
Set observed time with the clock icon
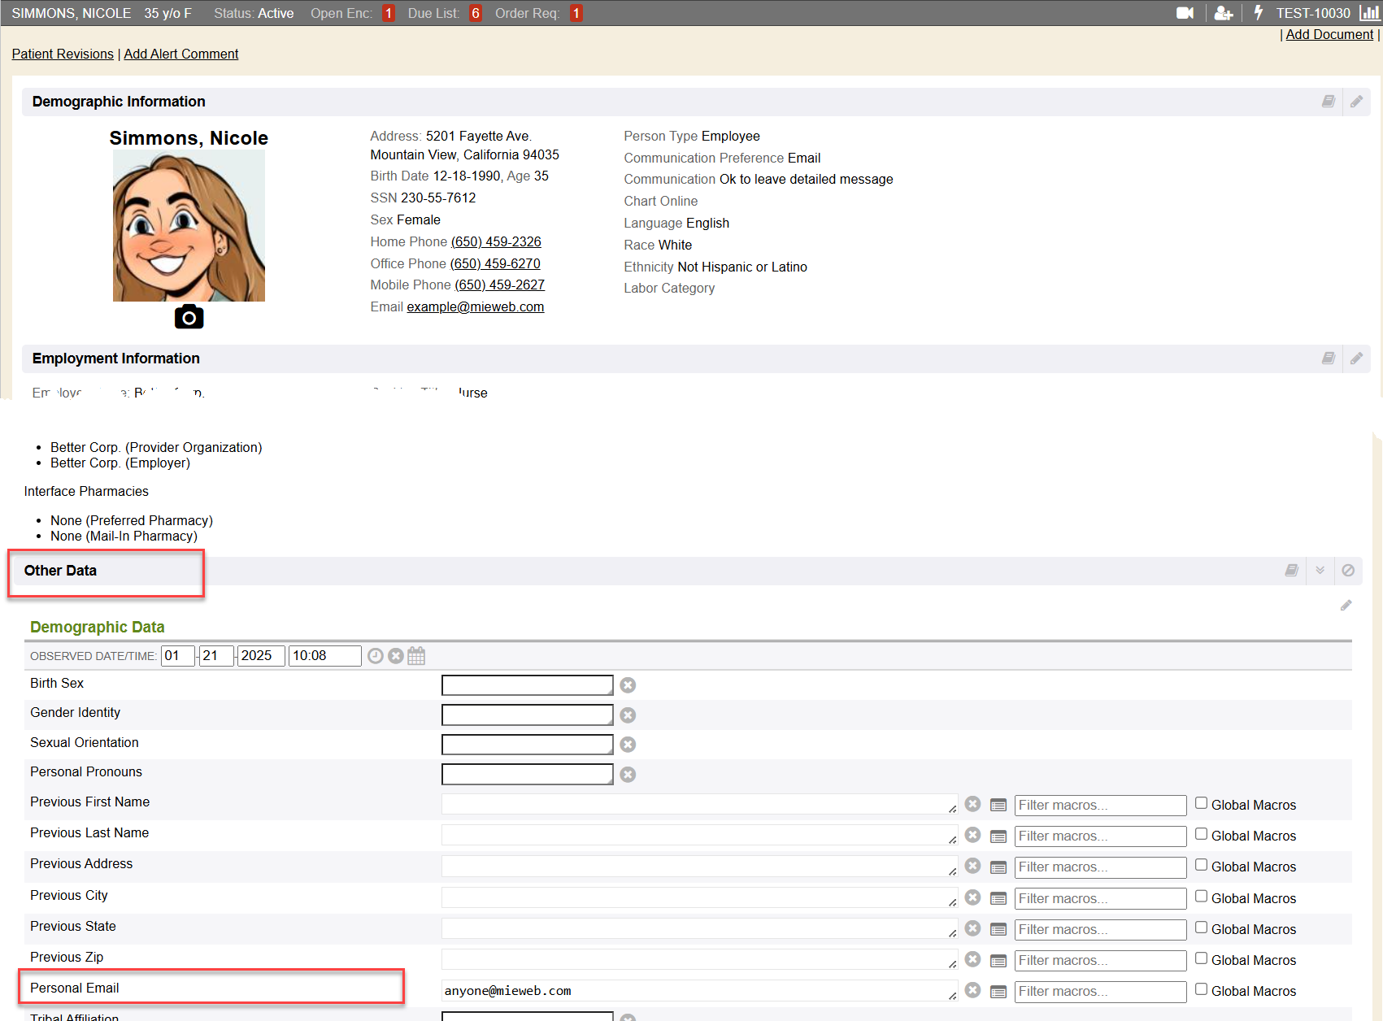375,656
